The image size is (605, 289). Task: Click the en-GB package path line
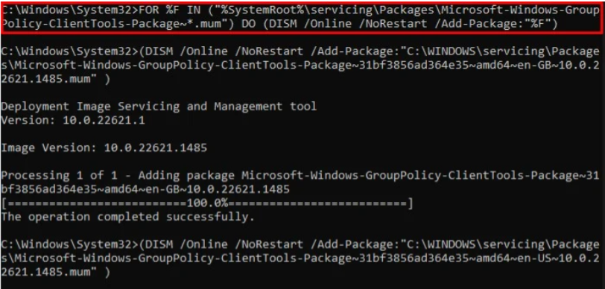tap(300, 66)
